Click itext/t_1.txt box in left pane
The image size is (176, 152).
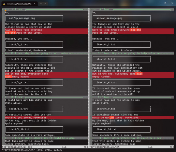34,44
